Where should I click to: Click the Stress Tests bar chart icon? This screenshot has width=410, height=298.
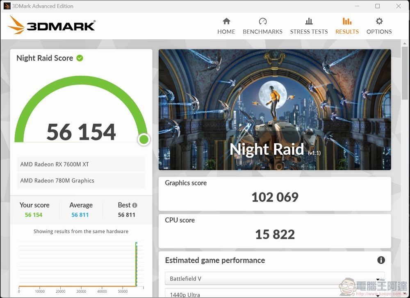tap(309, 21)
